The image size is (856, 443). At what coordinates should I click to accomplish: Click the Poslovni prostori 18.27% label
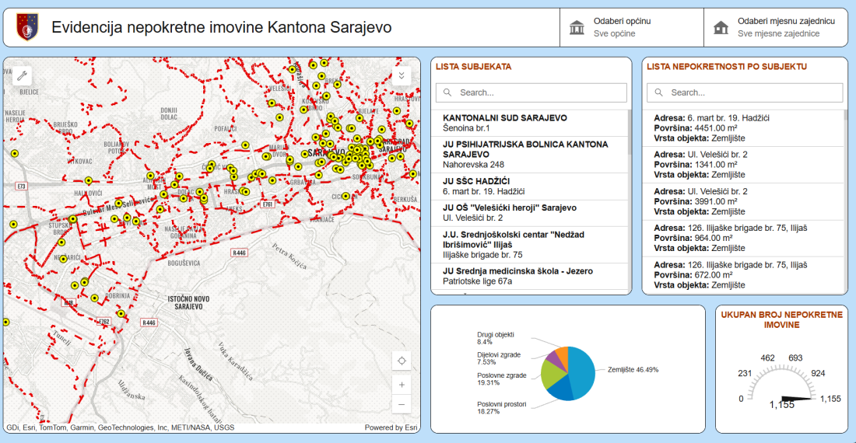(x=502, y=408)
